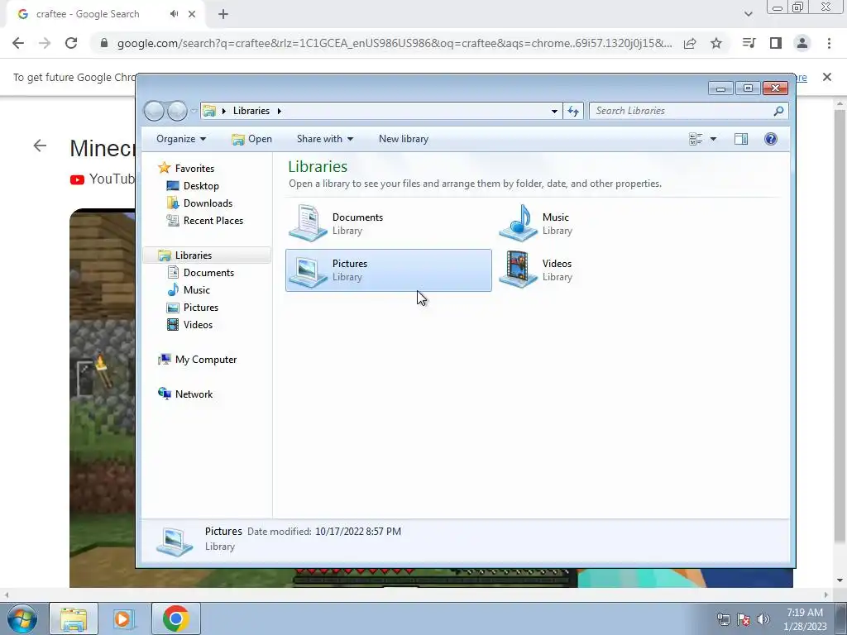Refresh the Libraries folder view
Viewport: 847px width, 635px height.
click(x=573, y=112)
